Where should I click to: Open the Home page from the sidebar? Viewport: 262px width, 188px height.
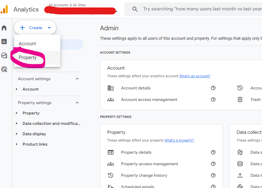4,28
